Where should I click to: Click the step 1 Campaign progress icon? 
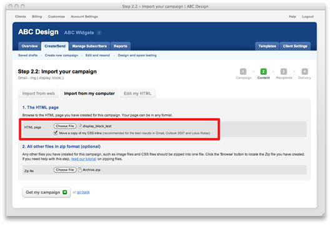[x=243, y=72]
